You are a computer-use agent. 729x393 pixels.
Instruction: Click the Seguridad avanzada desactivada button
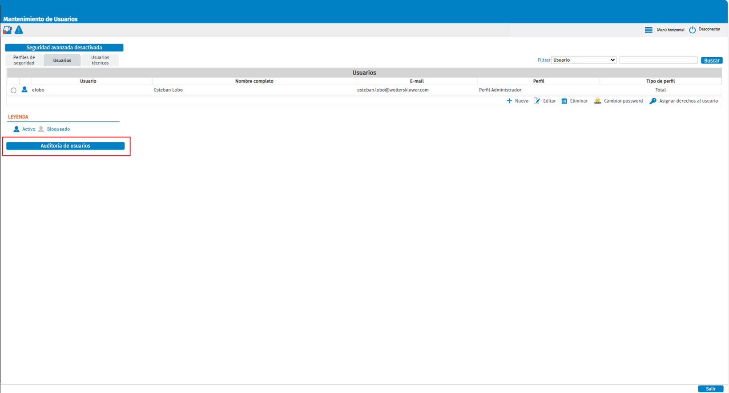point(64,48)
